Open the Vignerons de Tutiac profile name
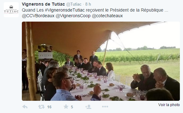This screenshot has height=113, width=183. (x=43, y=4)
